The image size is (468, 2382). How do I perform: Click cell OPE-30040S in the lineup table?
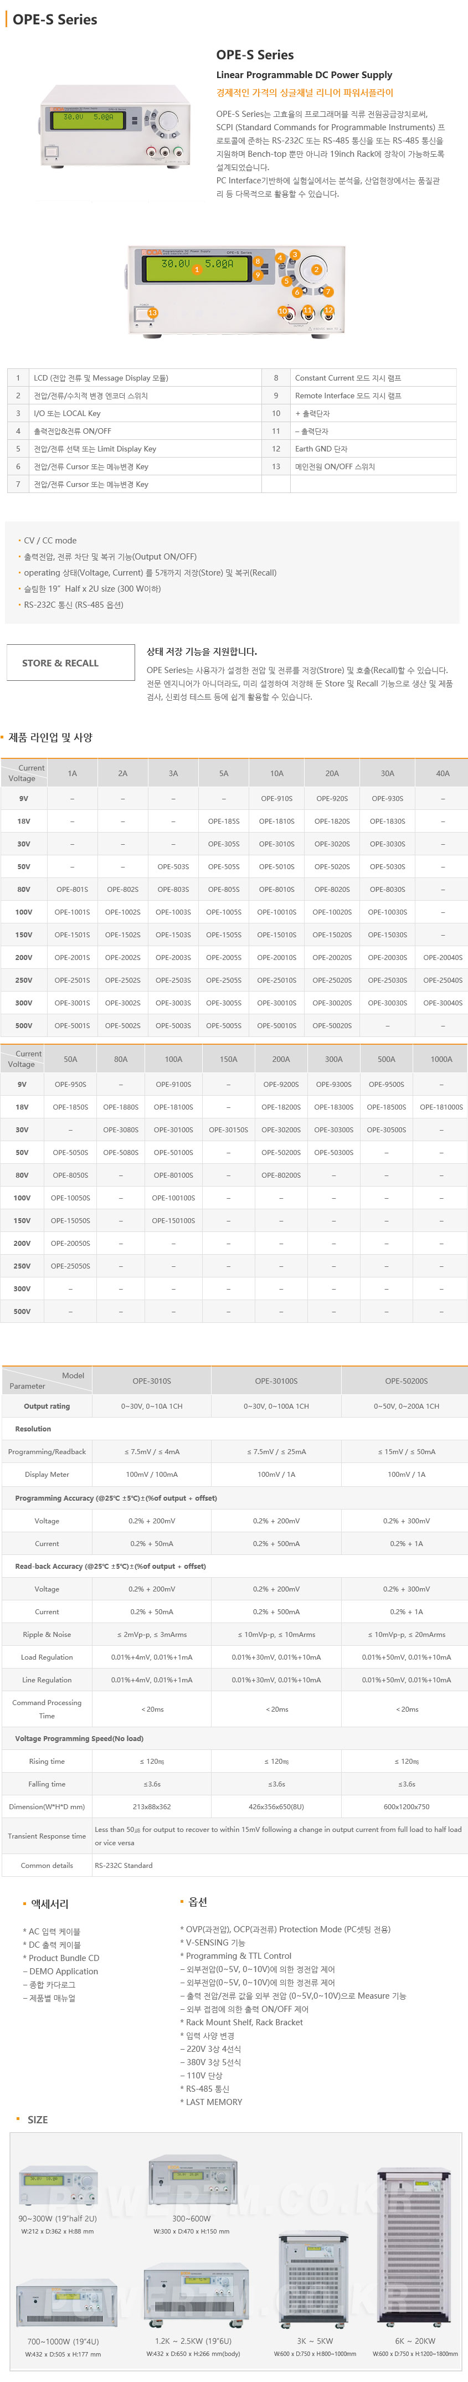click(442, 1002)
